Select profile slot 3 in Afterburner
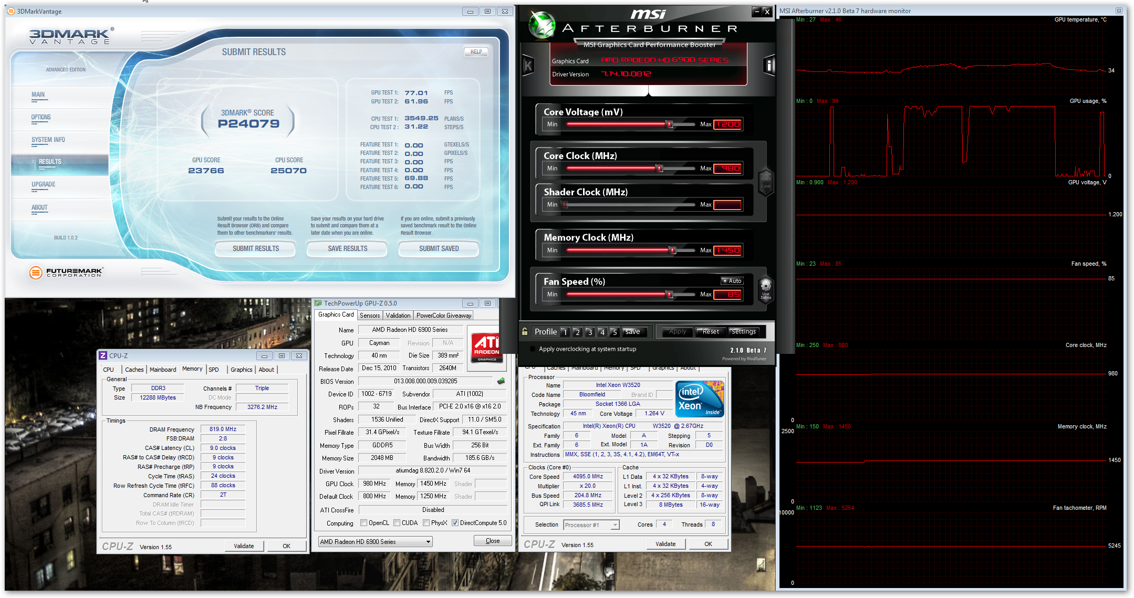The height and width of the screenshot is (598, 1134). coord(590,332)
